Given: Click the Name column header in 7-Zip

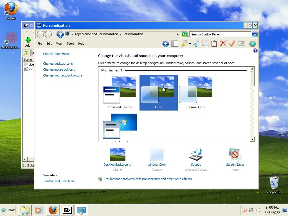Looking at the screenshot, I should (28, 60).
